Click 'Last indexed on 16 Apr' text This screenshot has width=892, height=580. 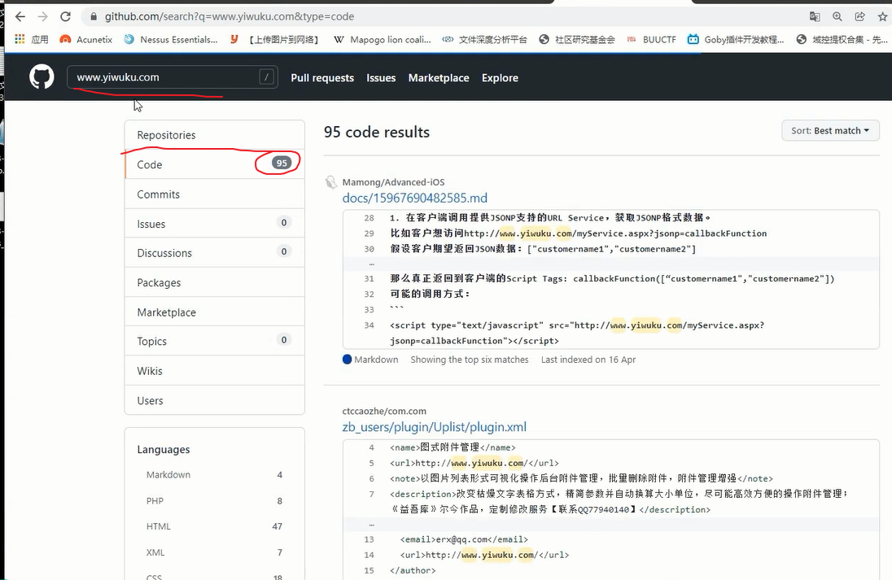[x=588, y=360]
